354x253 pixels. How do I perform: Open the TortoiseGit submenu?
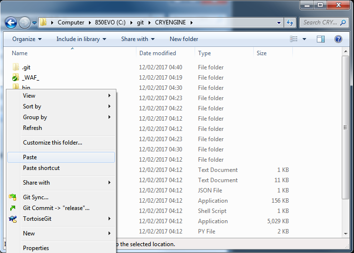click(61, 219)
